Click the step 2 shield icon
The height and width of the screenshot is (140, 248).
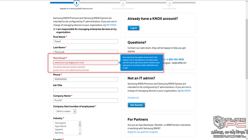(123, 3)
